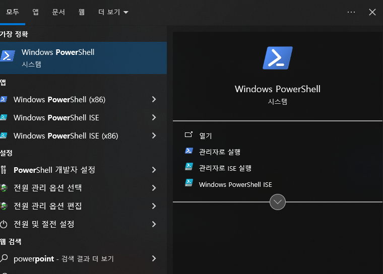Select Windows PowerShell ISE (x86) result text
Viewport: 383px width, 274px height.
(x=66, y=135)
